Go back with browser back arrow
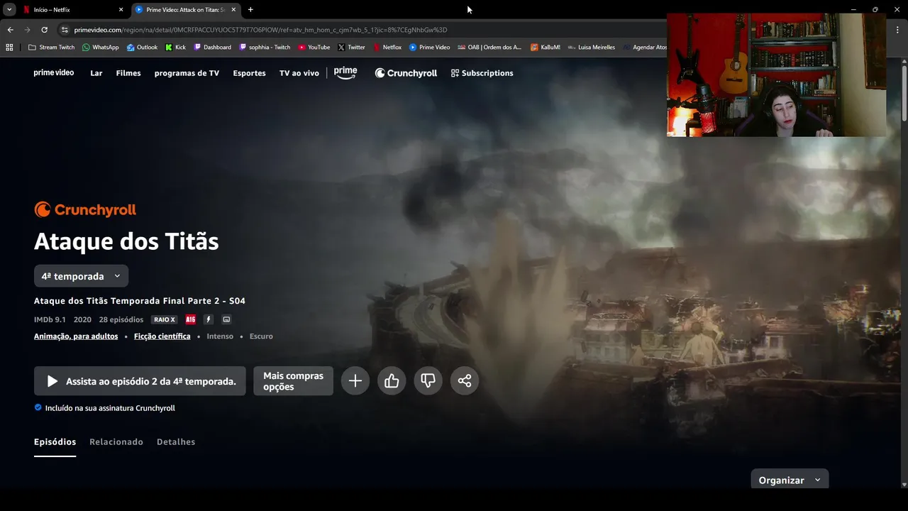This screenshot has height=511, width=908. pos(10,30)
